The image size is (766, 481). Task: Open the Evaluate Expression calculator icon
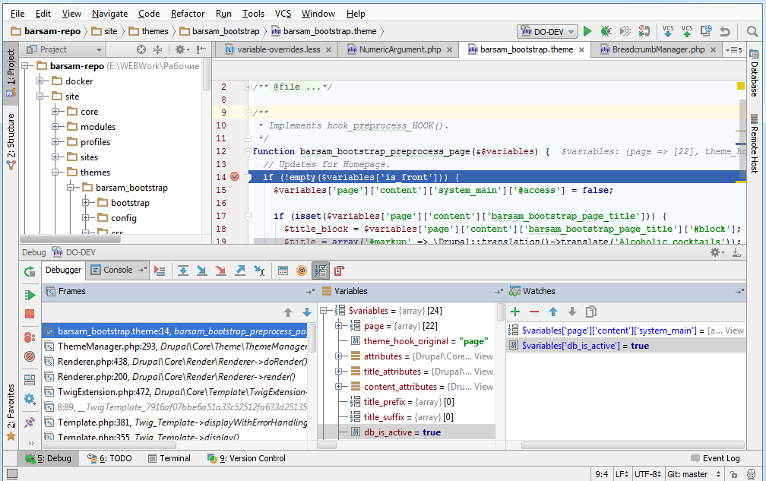pos(283,270)
